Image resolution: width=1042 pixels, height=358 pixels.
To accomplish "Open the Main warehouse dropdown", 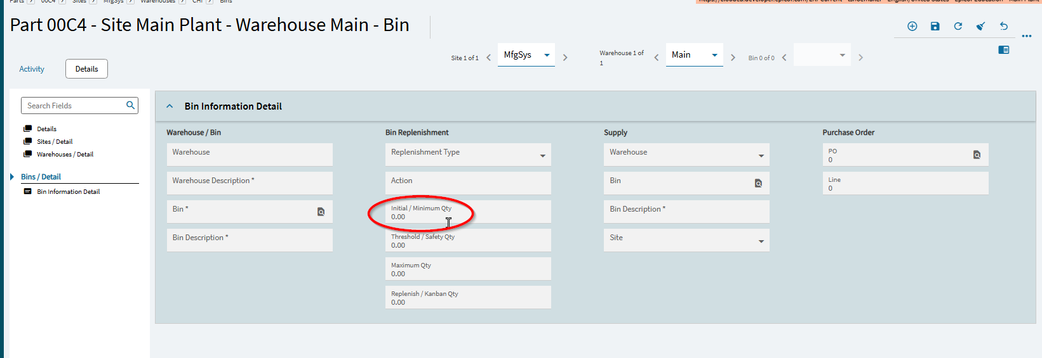I will 714,55.
